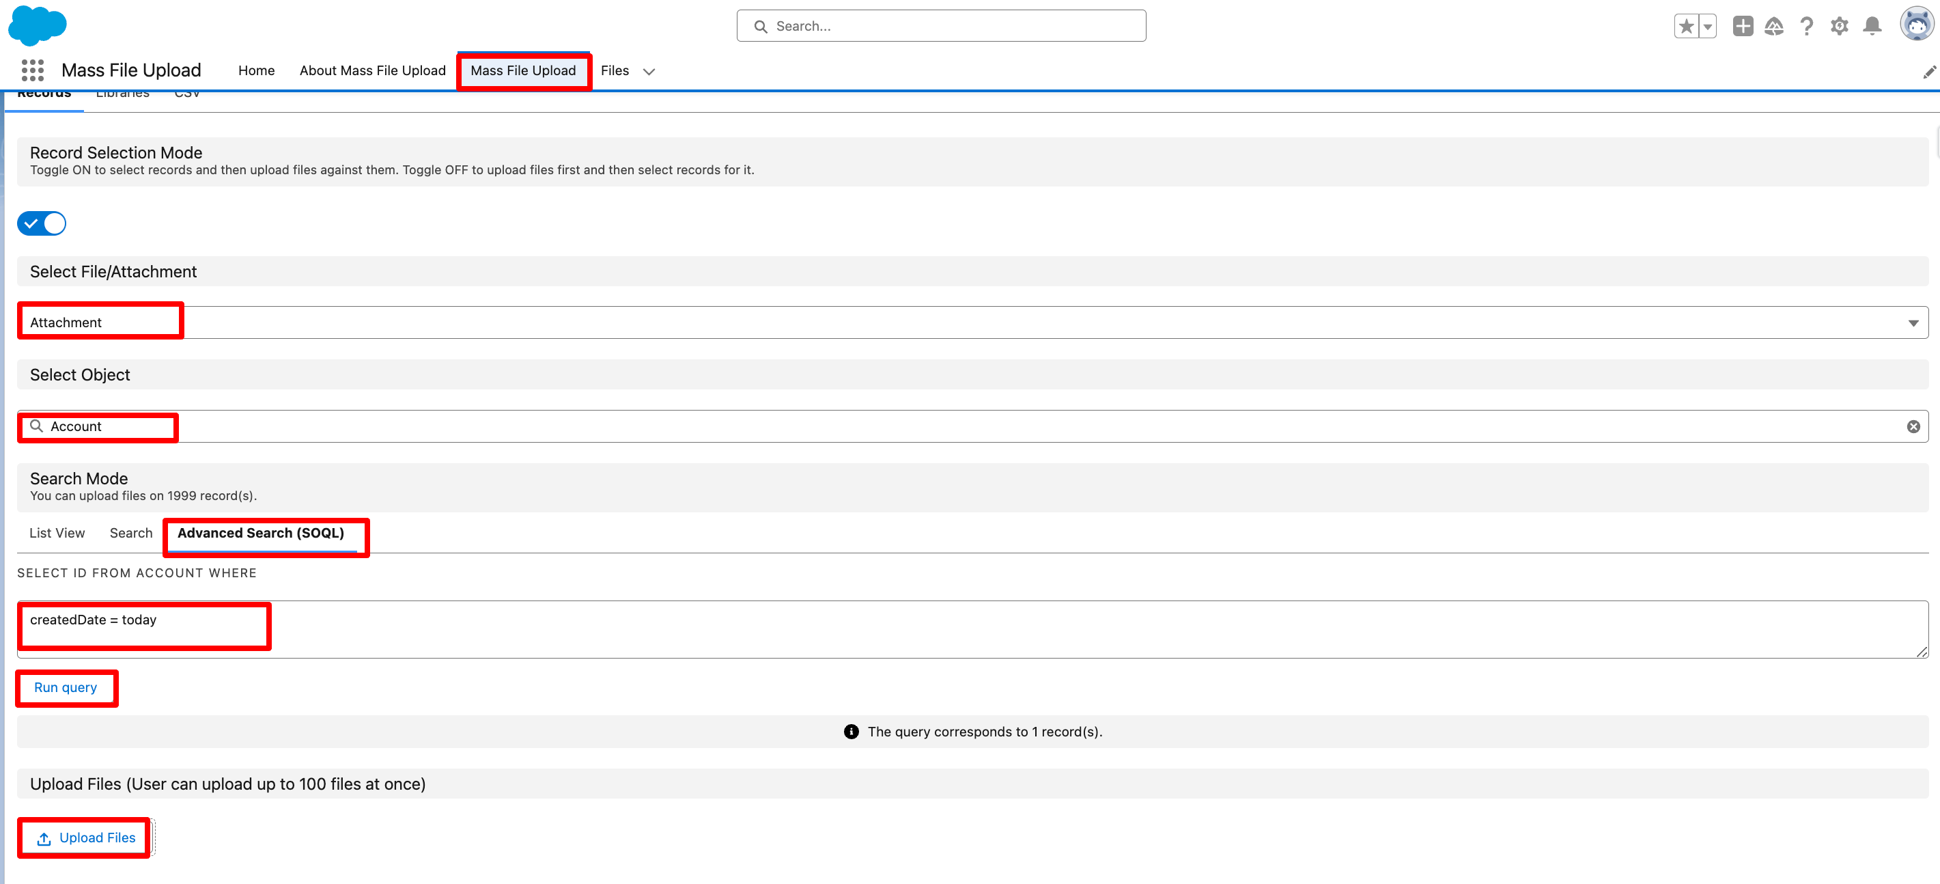1940x884 pixels.
Task: Open the favorites list dropdown arrow
Action: point(1707,27)
